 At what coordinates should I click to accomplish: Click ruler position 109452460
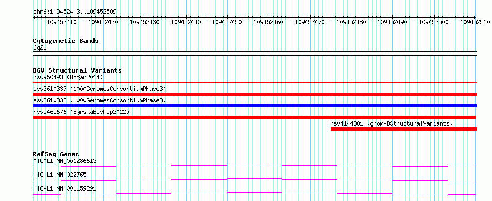pyautogui.click(x=269, y=22)
